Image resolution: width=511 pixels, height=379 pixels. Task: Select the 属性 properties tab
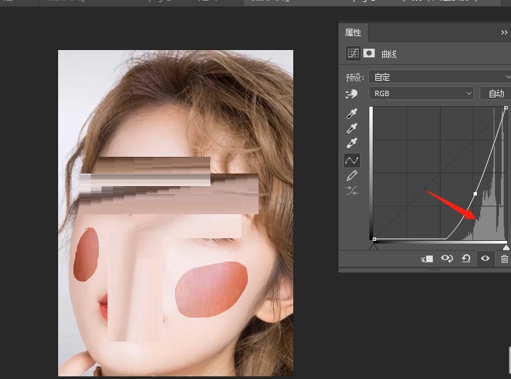click(353, 32)
